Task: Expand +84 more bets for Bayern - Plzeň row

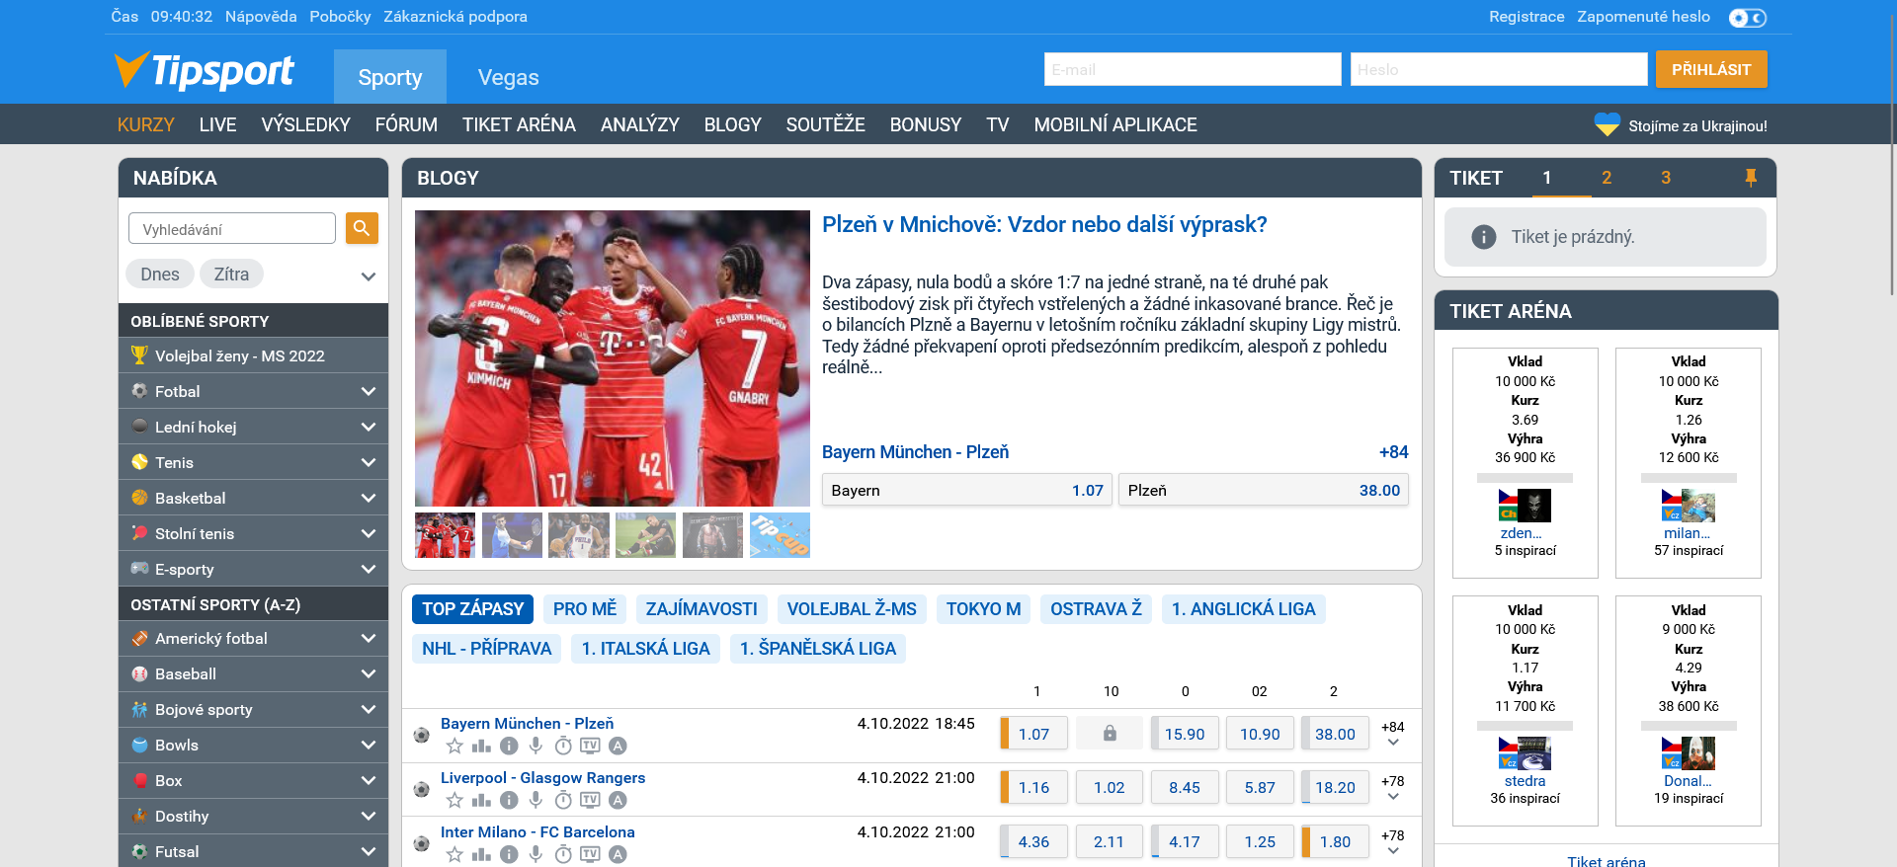Action: tap(1393, 734)
